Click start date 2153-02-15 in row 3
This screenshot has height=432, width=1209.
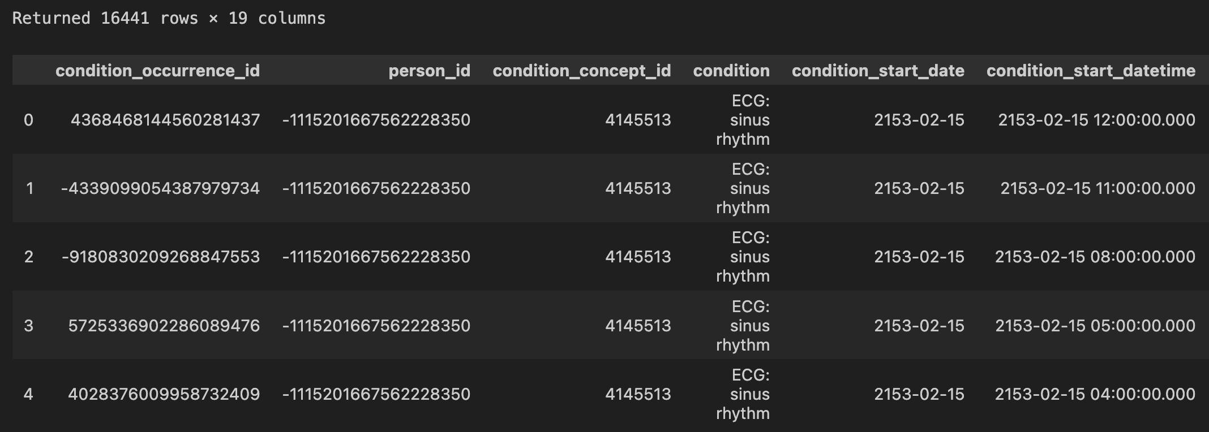coord(919,326)
